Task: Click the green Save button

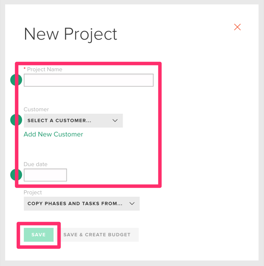Action: pyautogui.click(x=39, y=234)
